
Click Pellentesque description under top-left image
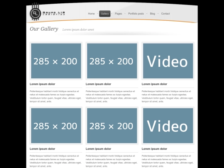click(x=56, y=96)
